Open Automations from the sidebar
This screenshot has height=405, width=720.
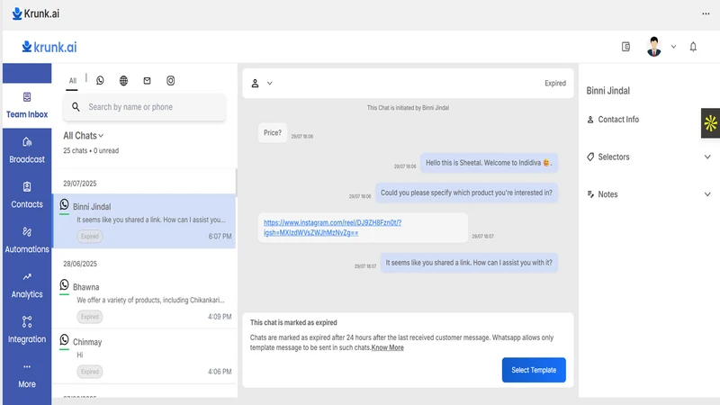point(27,240)
